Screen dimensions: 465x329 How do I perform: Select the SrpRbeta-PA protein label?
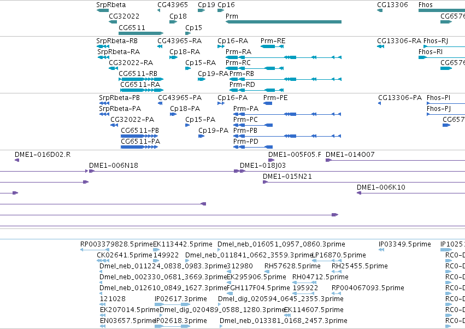pos(120,109)
